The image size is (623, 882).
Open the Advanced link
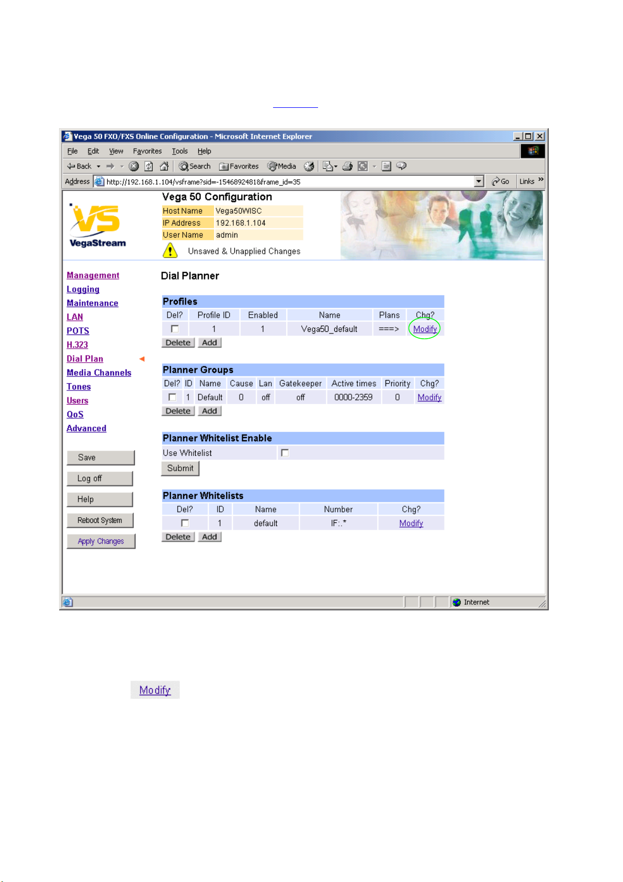pos(86,428)
